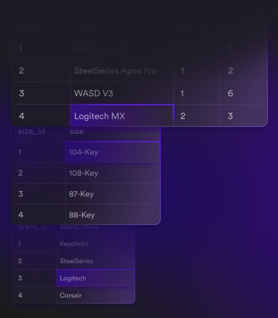
Task: Click the brand_name column header
Action: (x=79, y=227)
